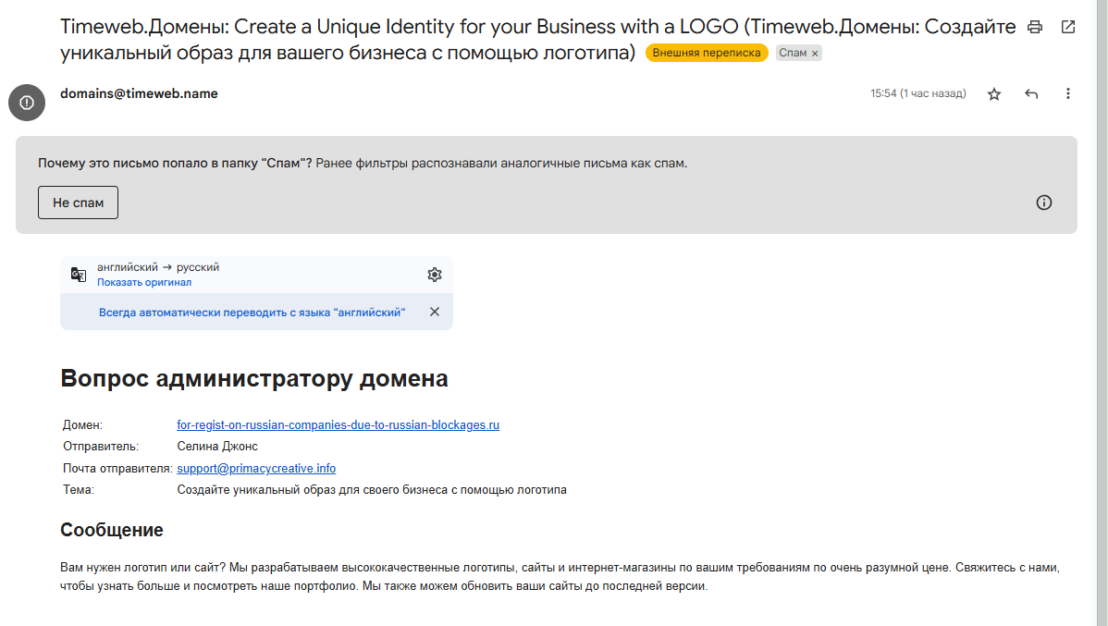Viewport: 1108px width, 626px height.
Task: Remove the Спам label with its x
Action: pyautogui.click(x=815, y=54)
